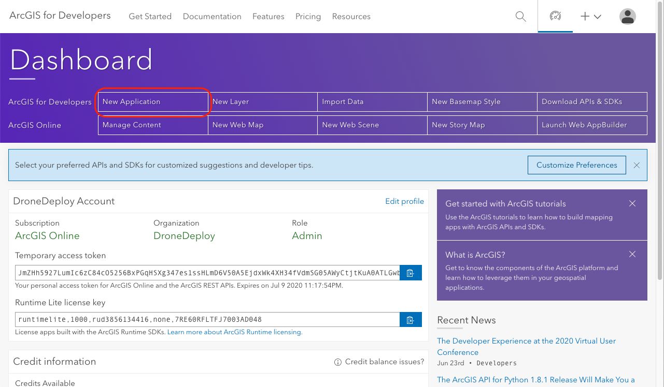Open the Get Started menu
The width and height of the screenshot is (664, 387).
coord(150,17)
